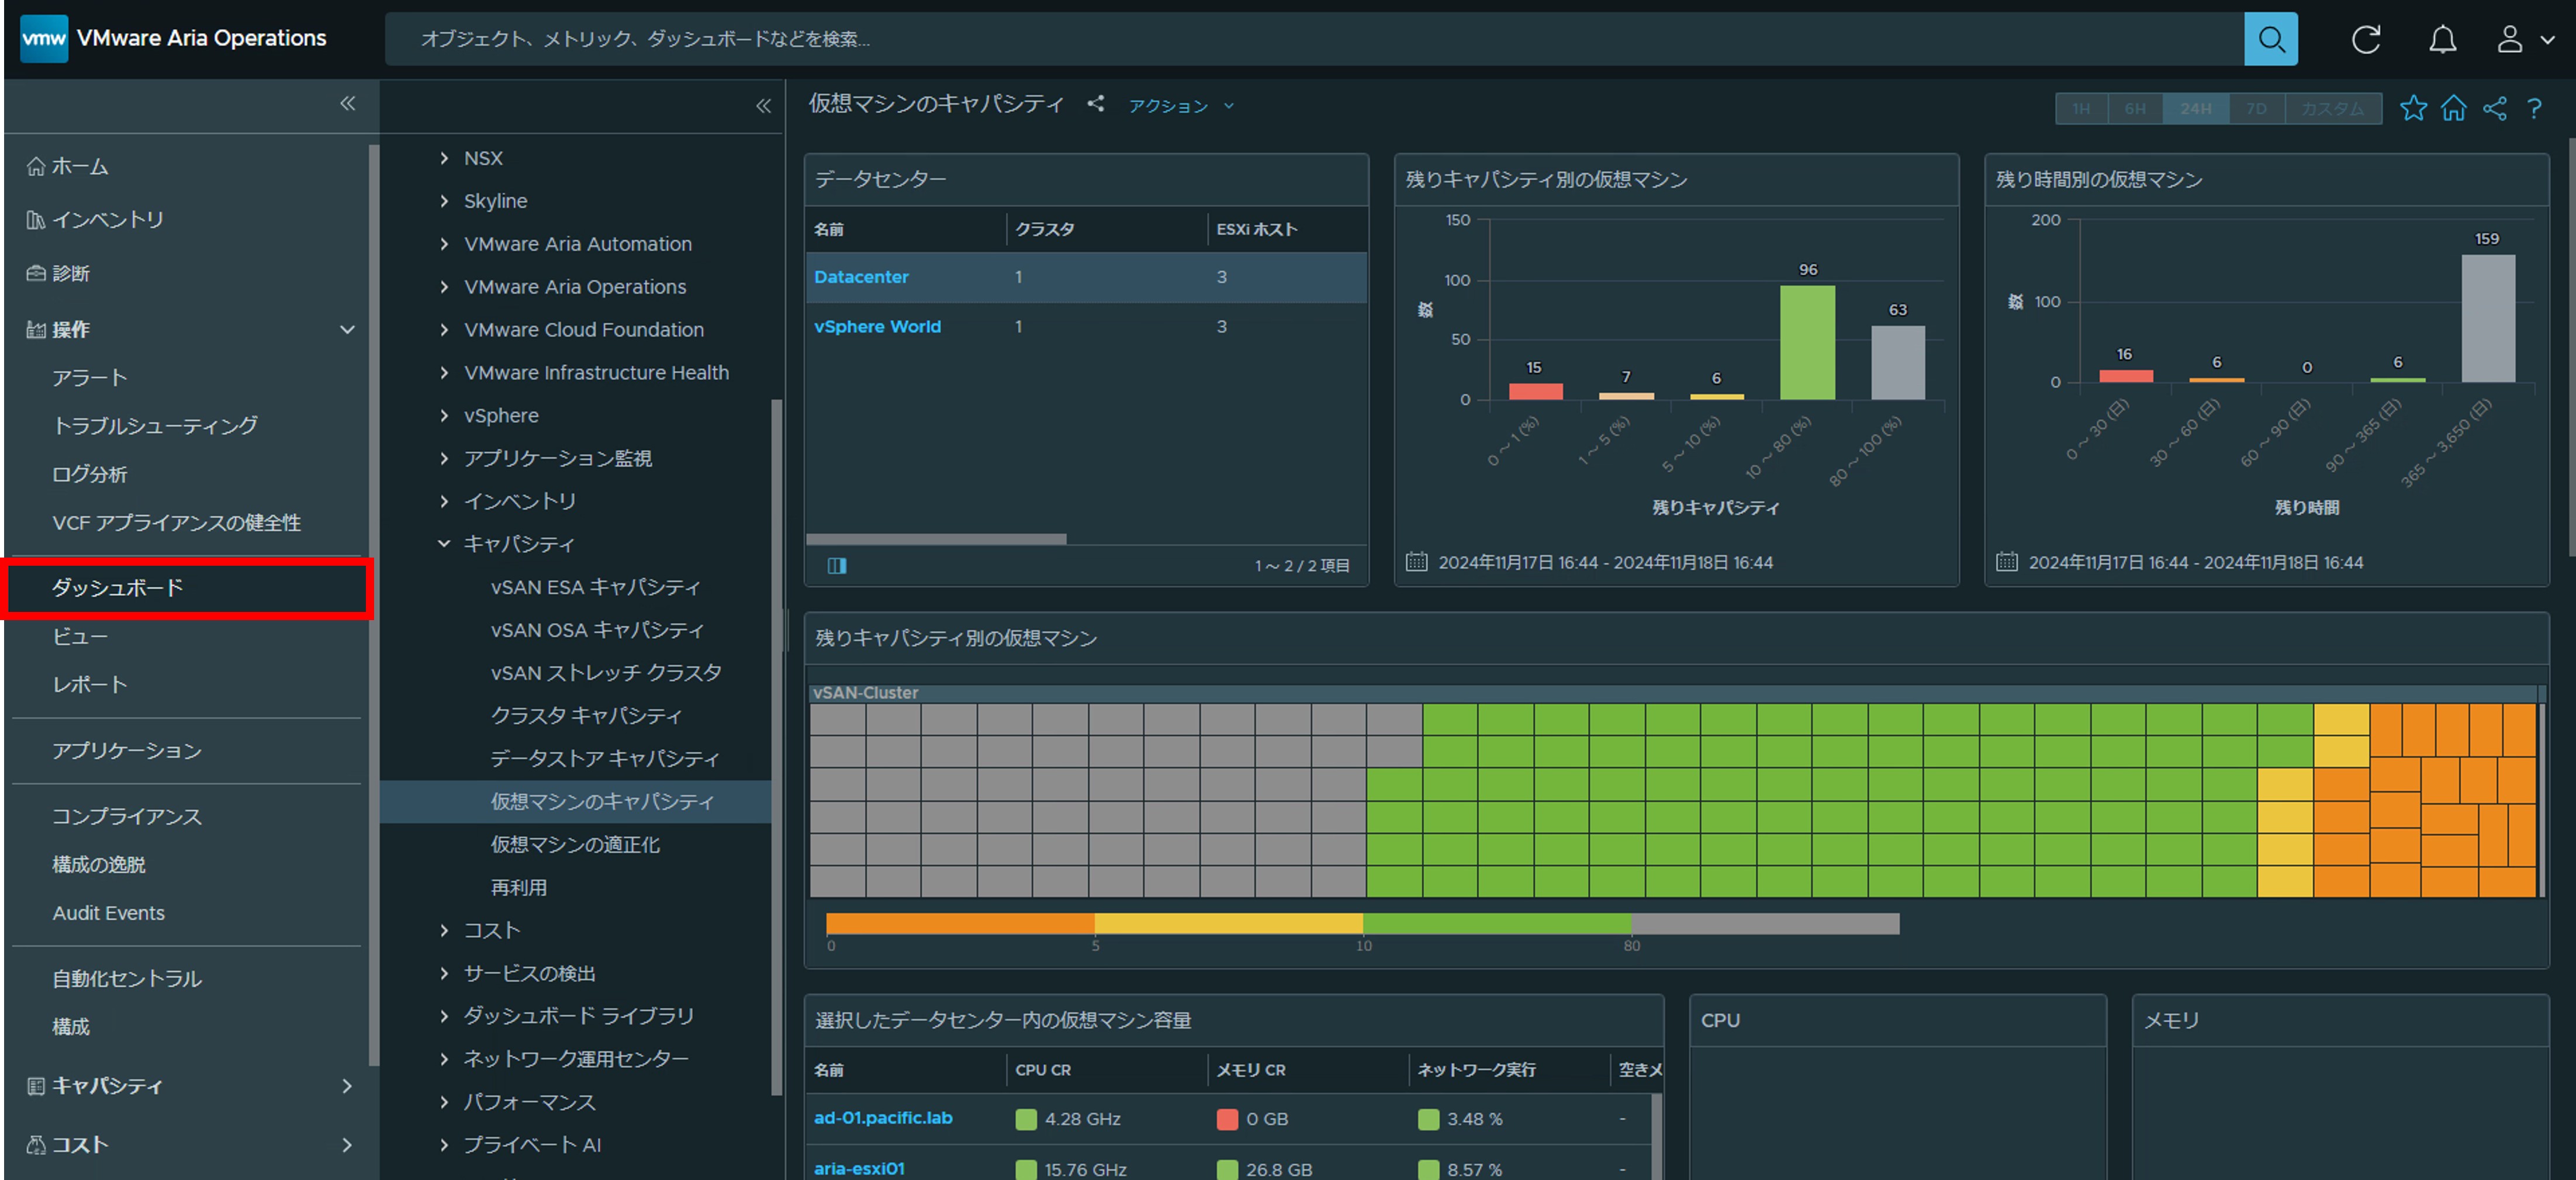Click the vSphere World link
The width and height of the screenshot is (2576, 1180).
[x=877, y=327]
